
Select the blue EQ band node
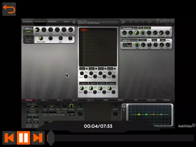point(161,114)
